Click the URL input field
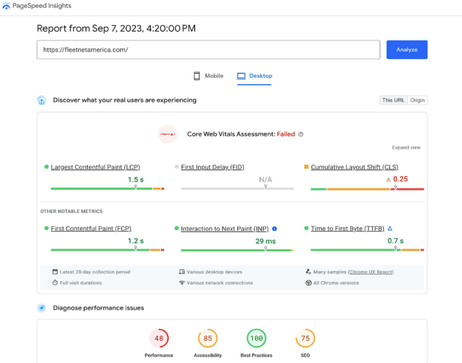 click(208, 49)
